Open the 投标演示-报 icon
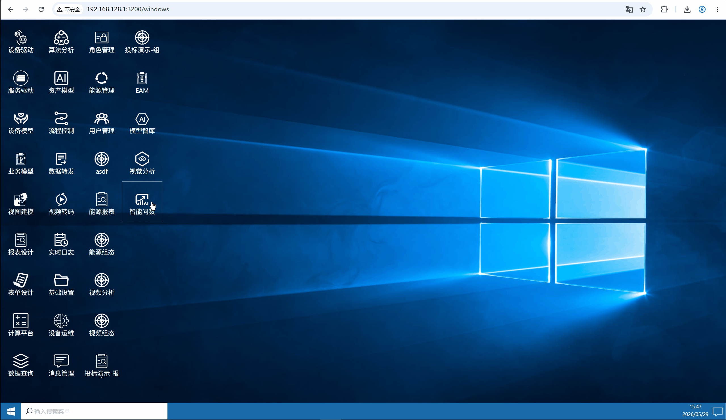 102,365
